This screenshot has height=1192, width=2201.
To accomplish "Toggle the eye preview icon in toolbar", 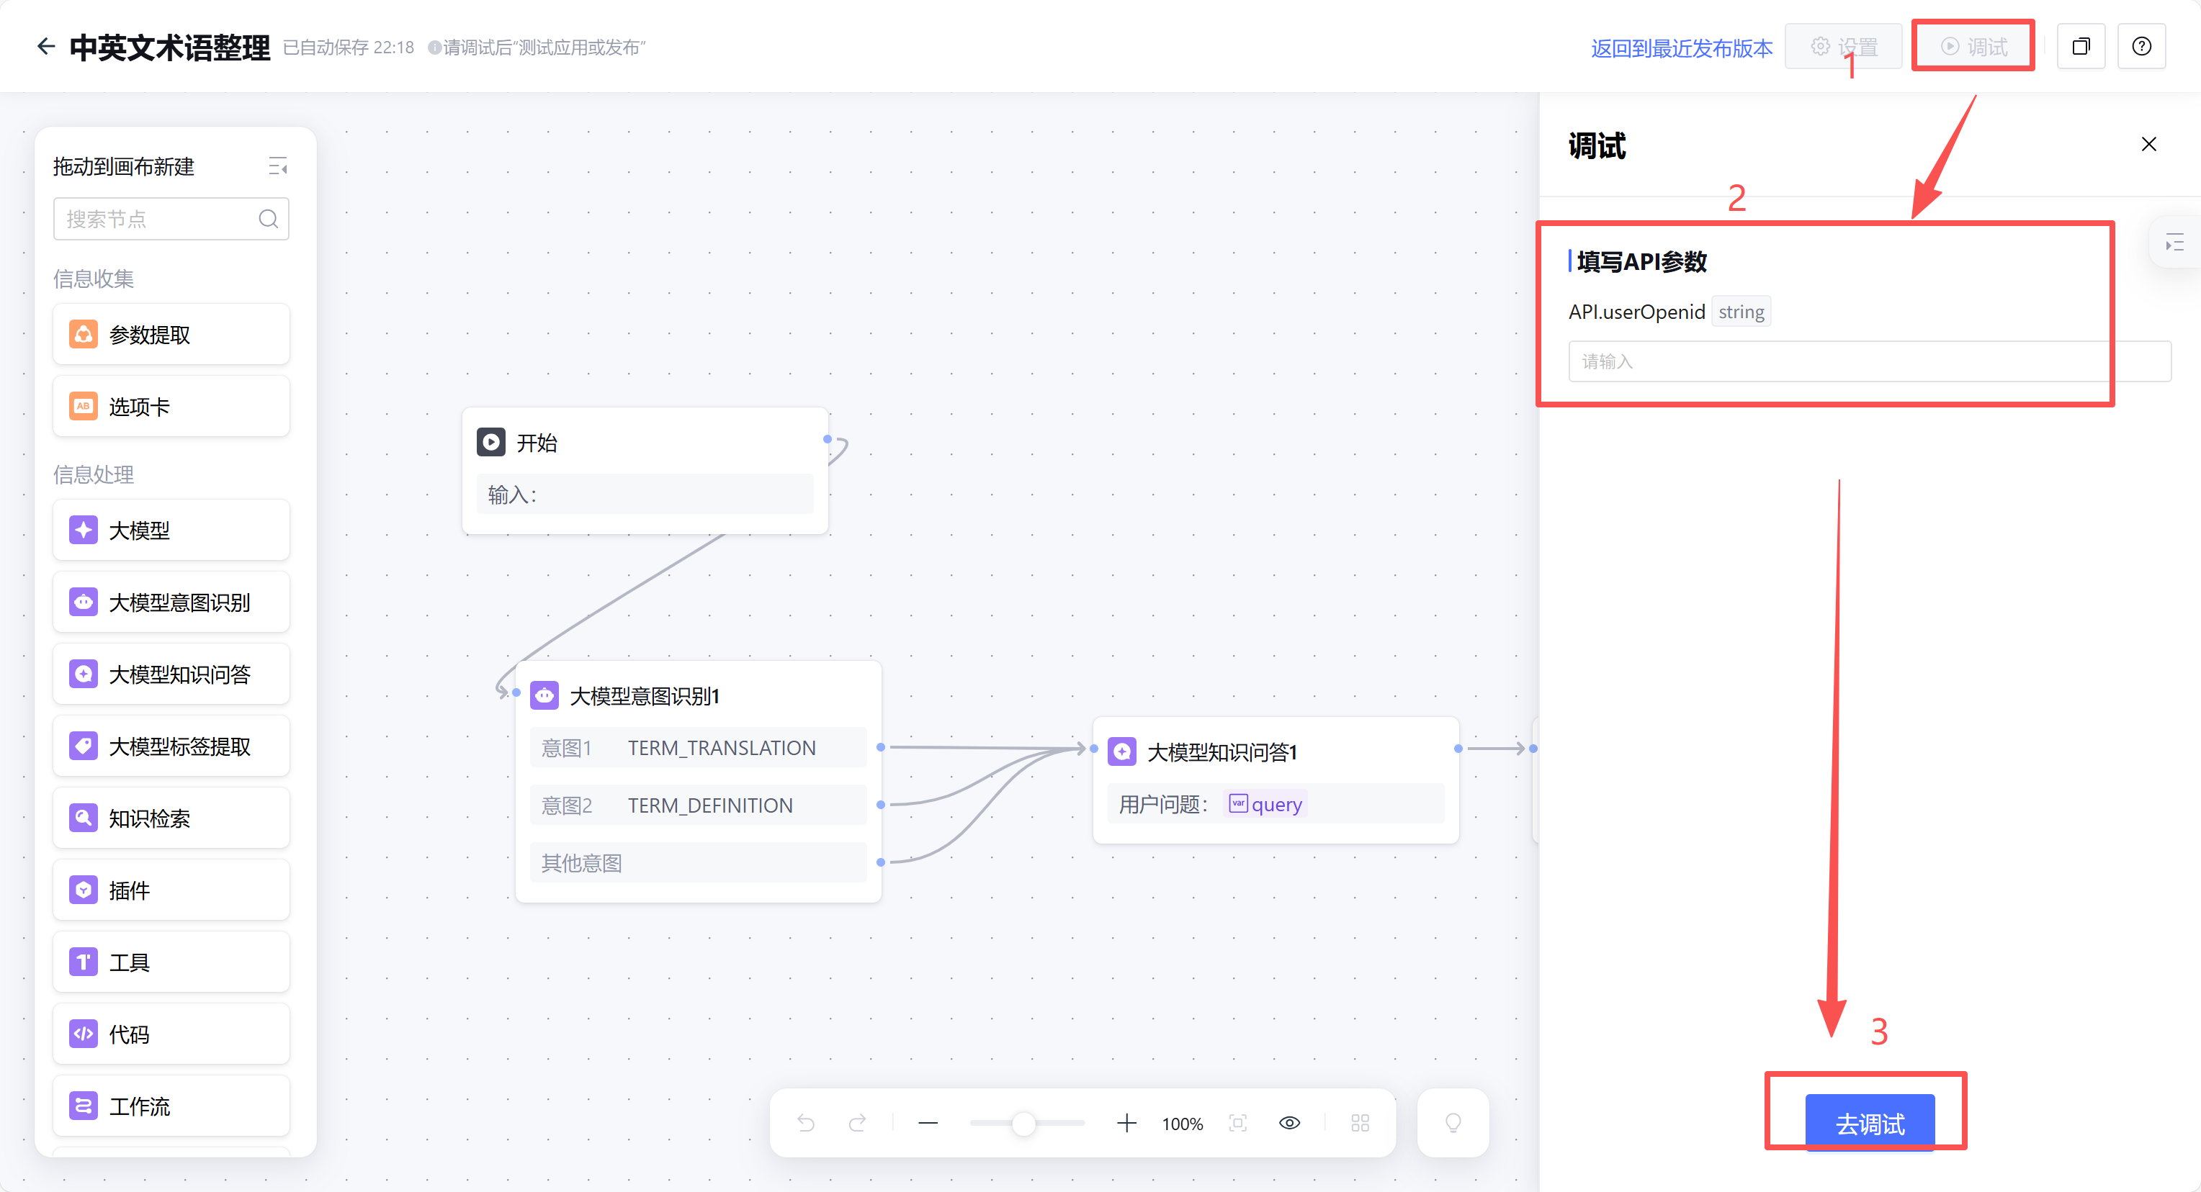I will (x=1289, y=1123).
